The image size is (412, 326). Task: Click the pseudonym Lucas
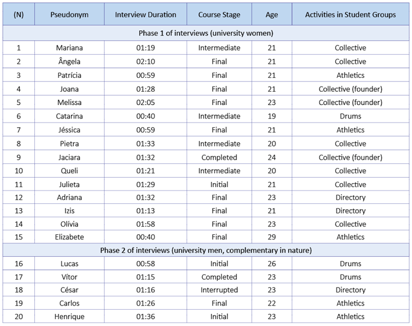69,264
